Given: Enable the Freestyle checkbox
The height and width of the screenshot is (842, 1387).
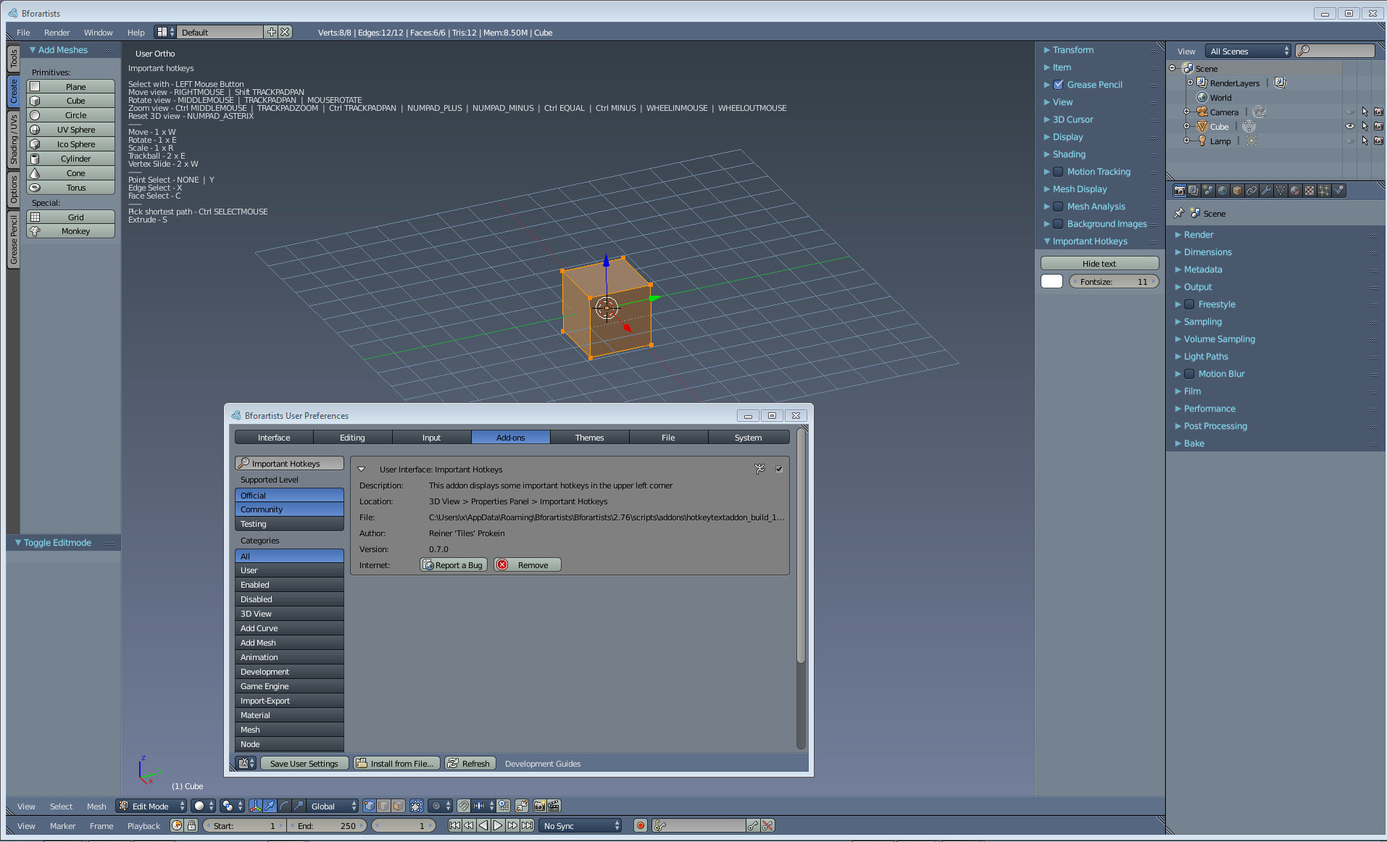Looking at the screenshot, I should [1189, 304].
